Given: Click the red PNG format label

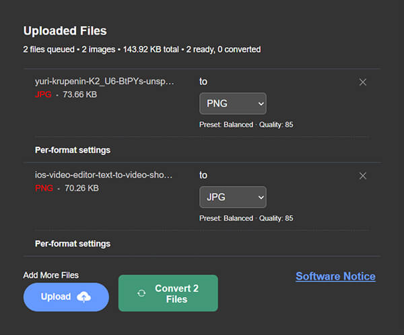Looking at the screenshot, I should pyautogui.click(x=44, y=188).
